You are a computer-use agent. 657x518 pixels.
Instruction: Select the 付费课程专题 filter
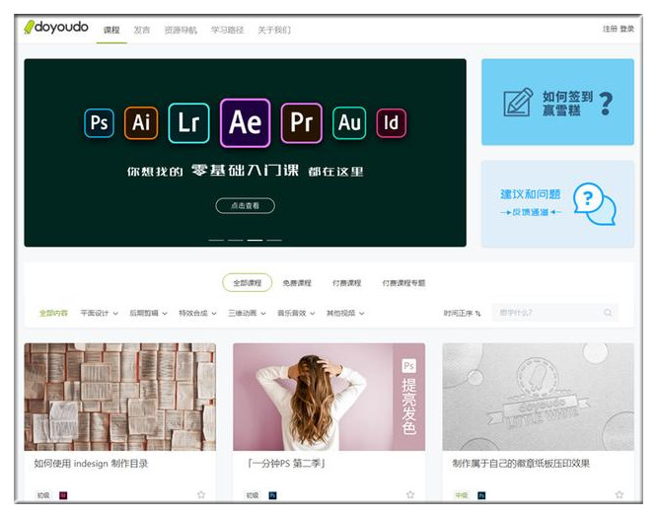[403, 283]
